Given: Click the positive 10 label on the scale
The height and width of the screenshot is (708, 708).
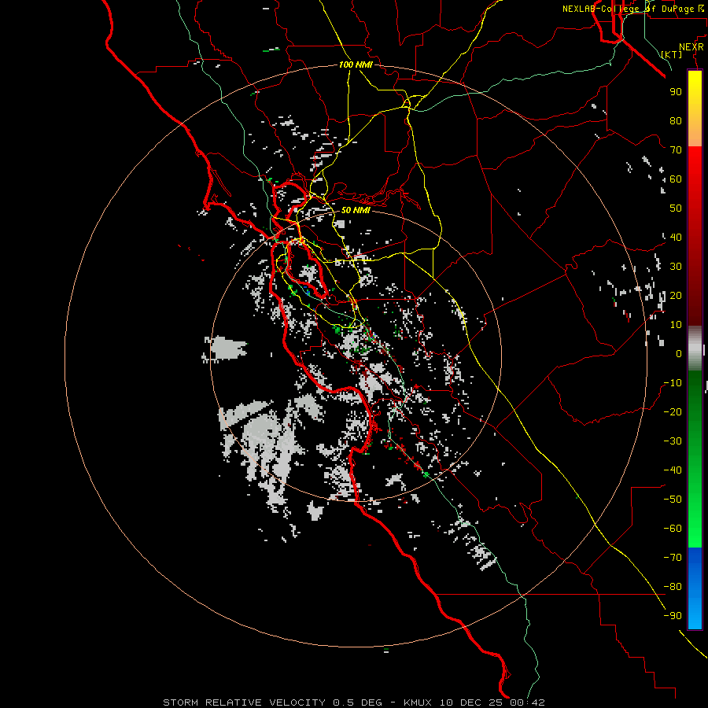Looking at the screenshot, I should pos(676,325).
